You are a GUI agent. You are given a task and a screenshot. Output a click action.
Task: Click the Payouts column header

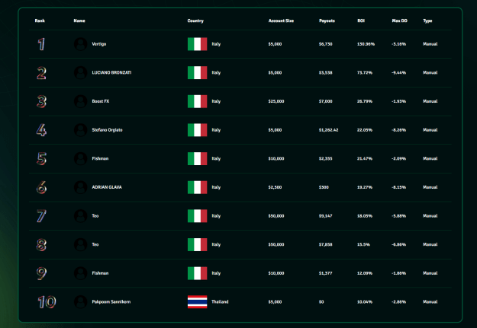[x=327, y=21]
